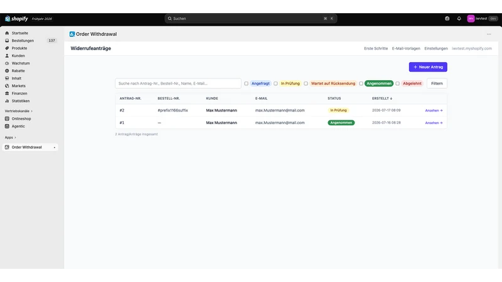
Task: Click the top Suchen search bar
Action: 250,19
